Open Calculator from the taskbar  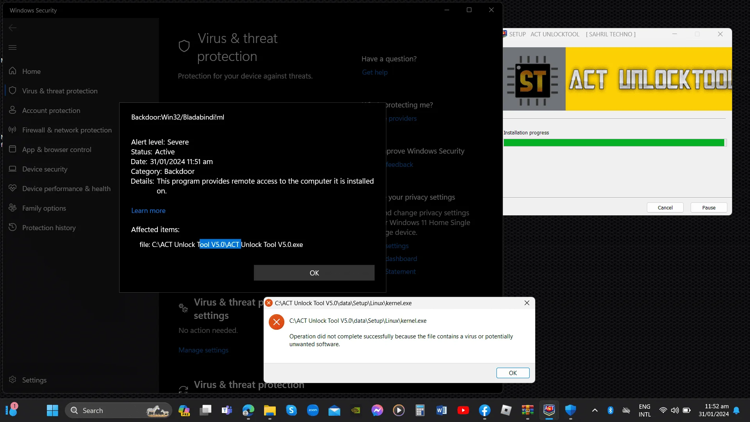coord(420,410)
